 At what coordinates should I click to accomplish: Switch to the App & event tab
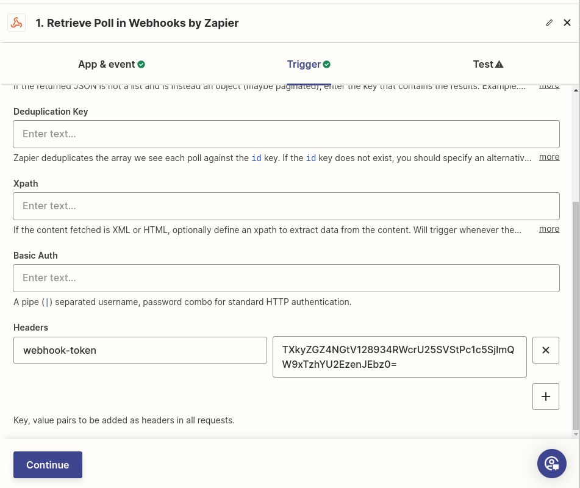click(107, 65)
